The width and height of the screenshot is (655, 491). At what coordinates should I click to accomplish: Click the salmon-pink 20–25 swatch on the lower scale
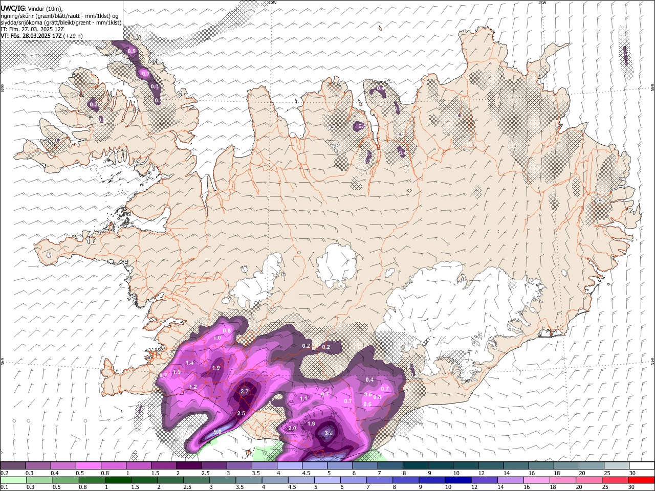click(x=588, y=480)
